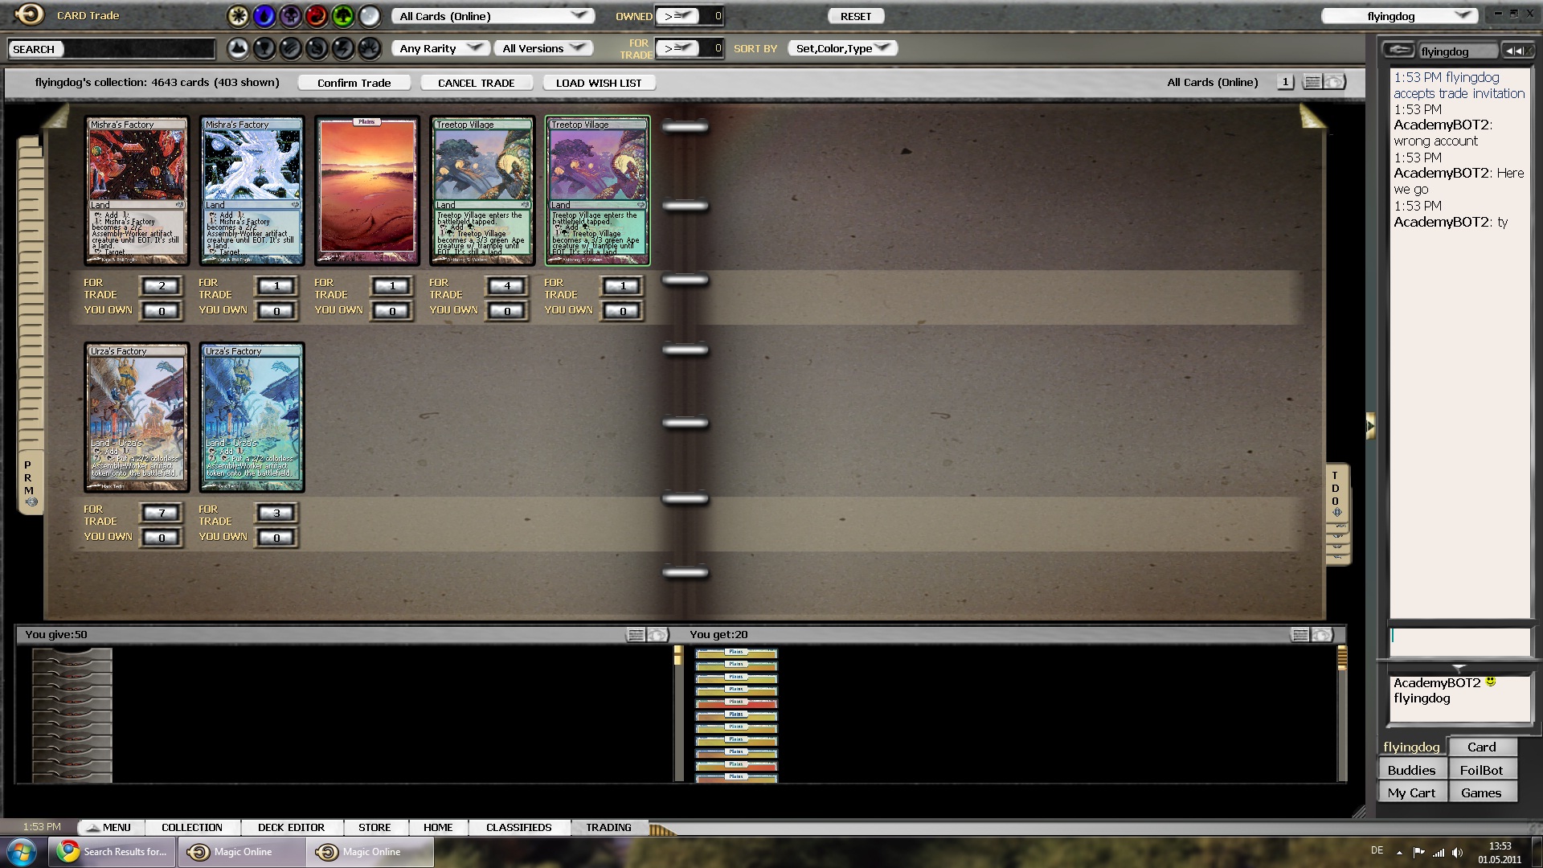Click Magic Online logo icon top-left
The height and width of the screenshot is (868, 1543).
click(x=30, y=14)
